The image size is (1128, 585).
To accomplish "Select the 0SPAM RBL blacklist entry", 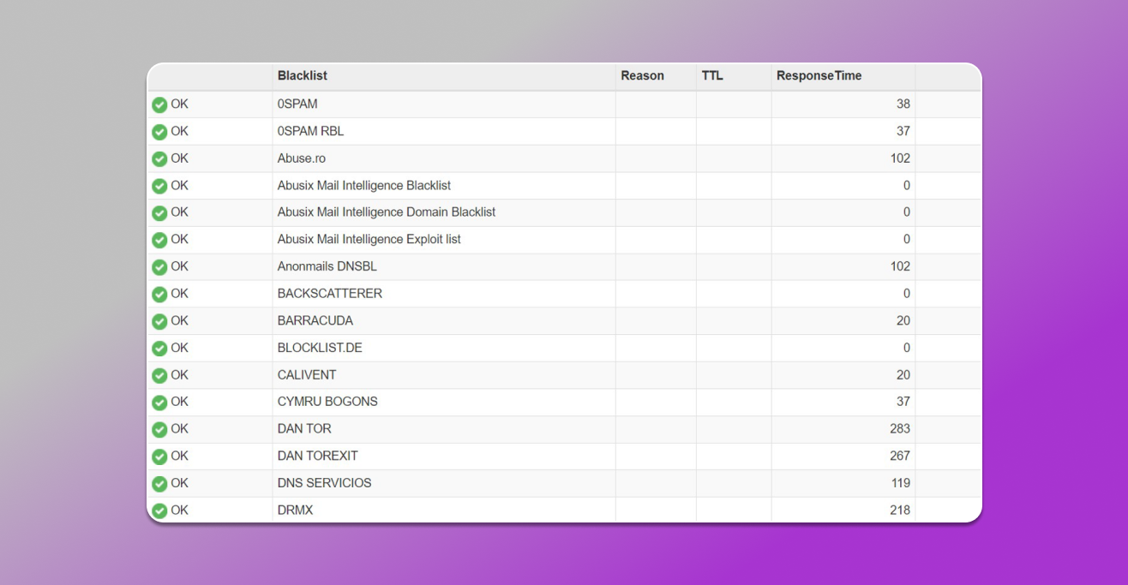I will pos(310,131).
